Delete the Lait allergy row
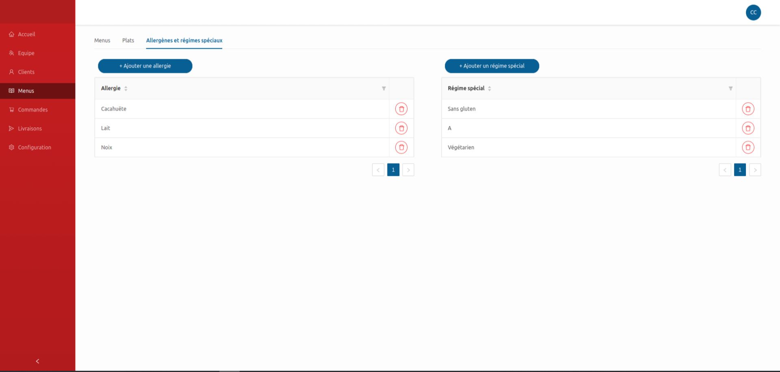 [401, 128]
